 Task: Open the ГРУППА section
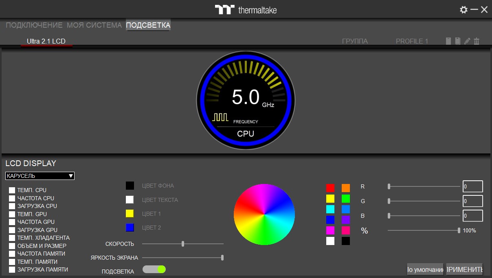(355, 41)
